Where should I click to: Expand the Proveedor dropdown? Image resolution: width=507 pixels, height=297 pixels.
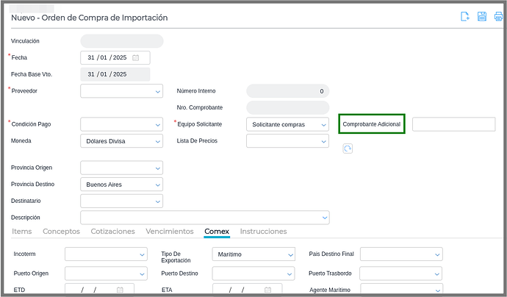click(x=158, y=91)
